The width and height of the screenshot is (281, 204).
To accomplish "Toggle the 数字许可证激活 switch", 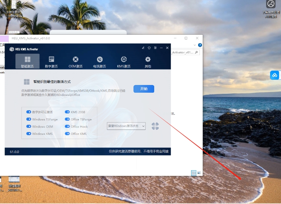I will point(29,112).
